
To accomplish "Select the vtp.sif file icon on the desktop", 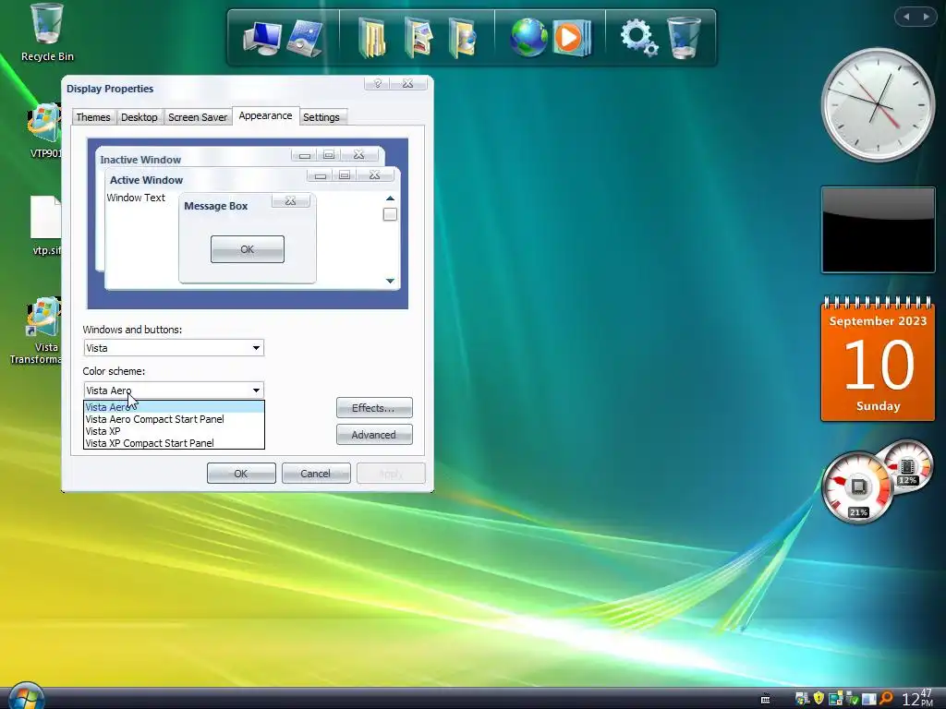I will (x=46, y=225).
